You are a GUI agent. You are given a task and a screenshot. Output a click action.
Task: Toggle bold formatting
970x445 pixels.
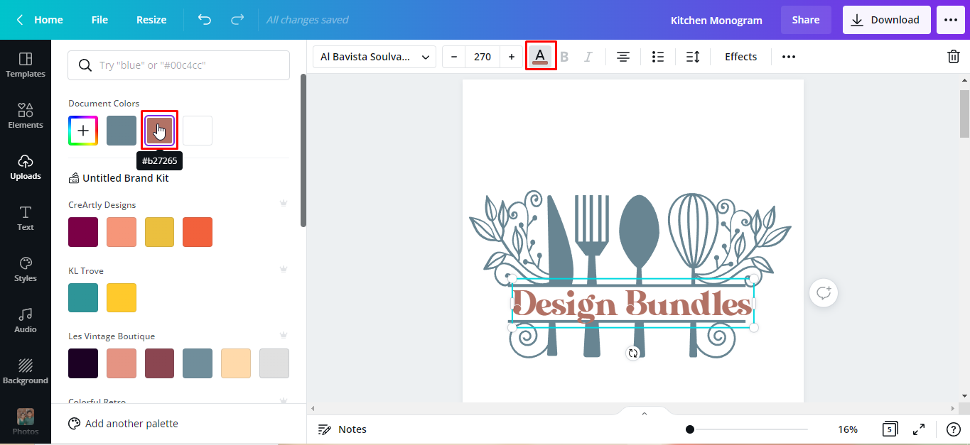[x=564, y=57]
